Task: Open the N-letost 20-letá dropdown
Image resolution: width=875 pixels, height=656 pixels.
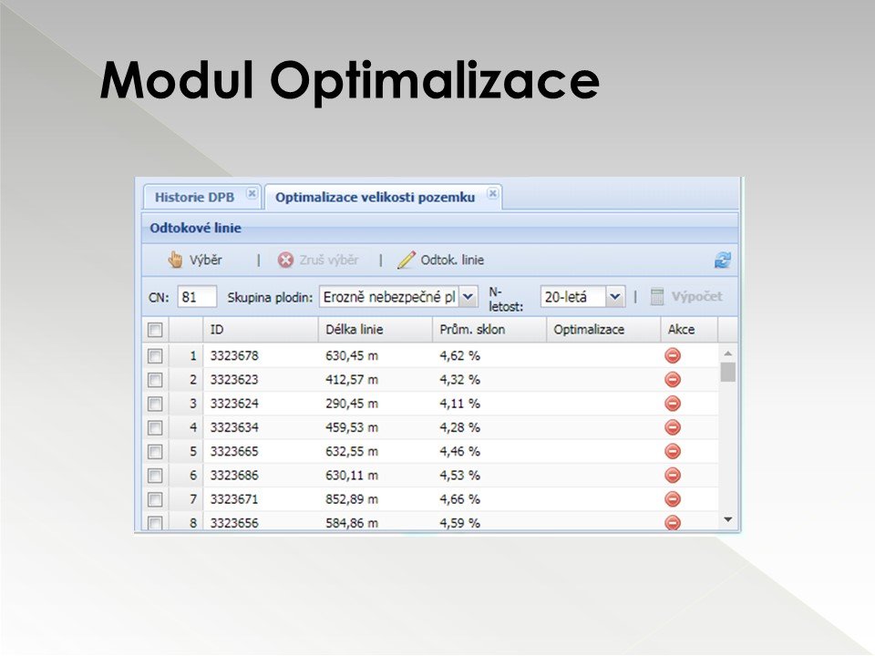Action: pyautogui.click(x=614, y=297)
